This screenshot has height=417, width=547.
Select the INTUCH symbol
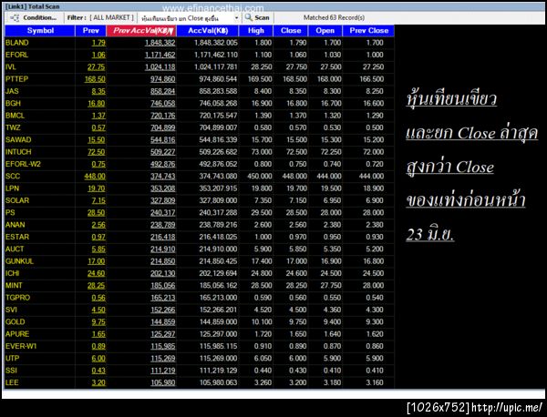18,152
